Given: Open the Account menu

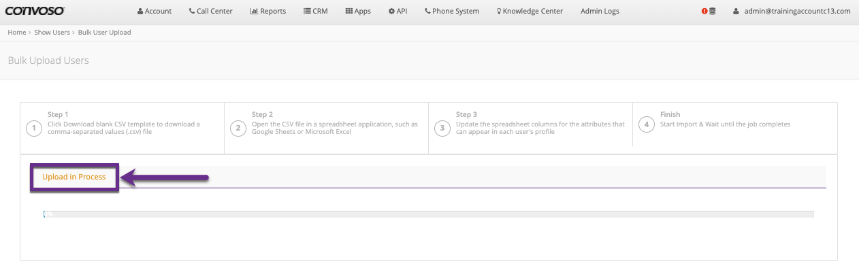Looking at the screenshot, I should point(155,12).
